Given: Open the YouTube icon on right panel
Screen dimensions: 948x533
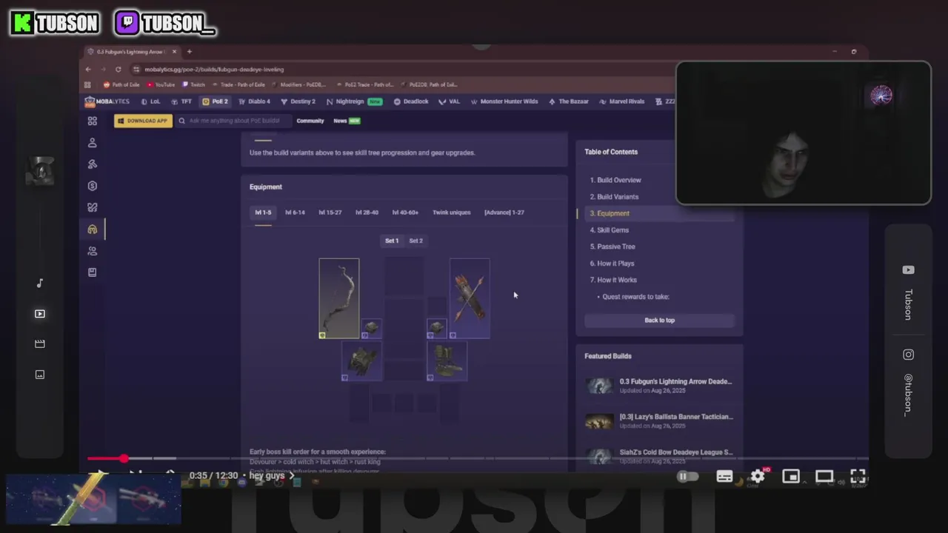Looking at the screenshot, I should pos(908,270).
